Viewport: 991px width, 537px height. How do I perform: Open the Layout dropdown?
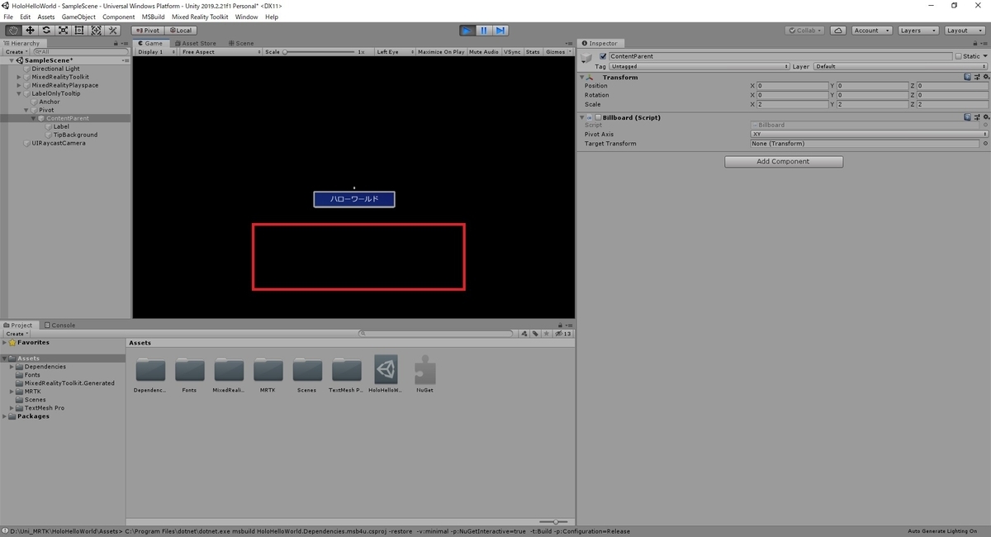click(964, 31)
